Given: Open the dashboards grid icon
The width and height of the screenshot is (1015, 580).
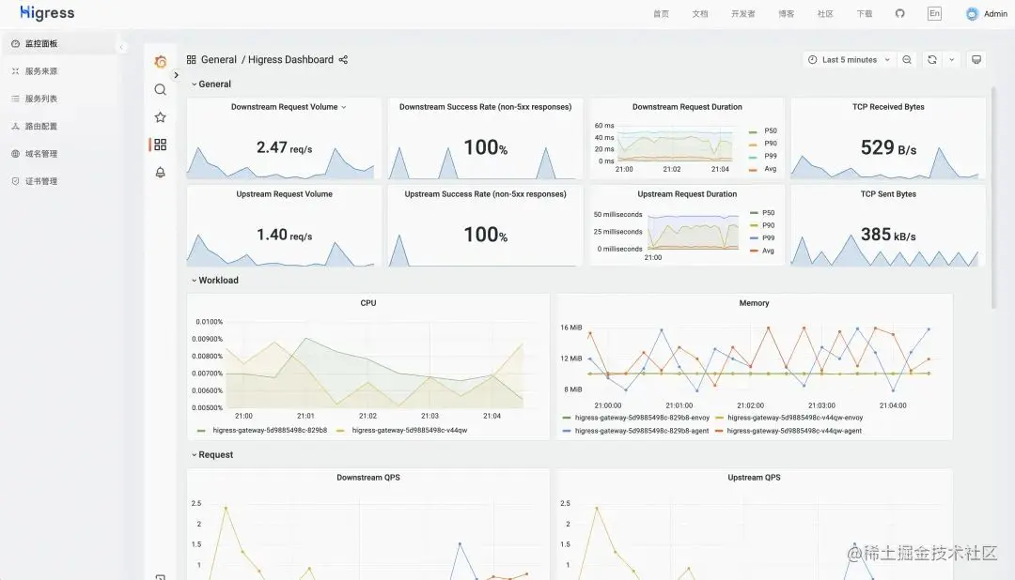Looking at the screenshot, I should (161, 145).
